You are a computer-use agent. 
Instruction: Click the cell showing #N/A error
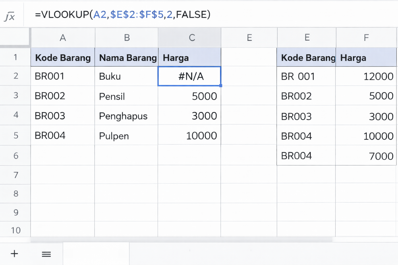pos(189,76)
